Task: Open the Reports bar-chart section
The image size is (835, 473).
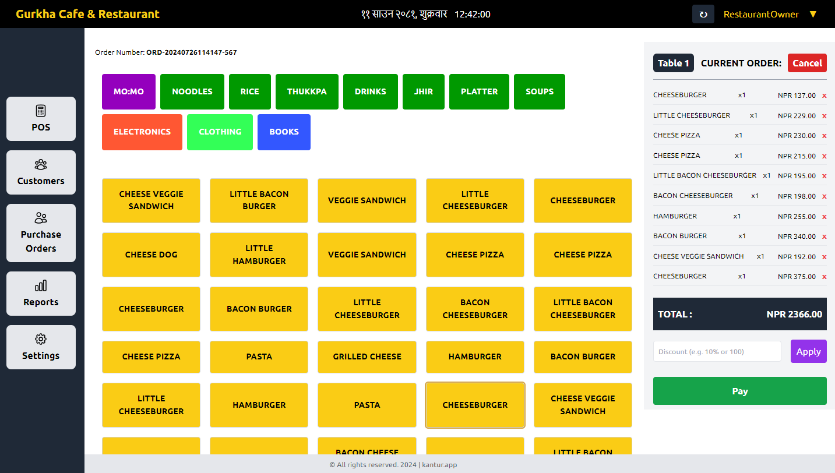Action: 41,294
